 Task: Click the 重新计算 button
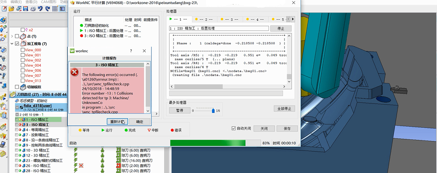tap(117, 122)
